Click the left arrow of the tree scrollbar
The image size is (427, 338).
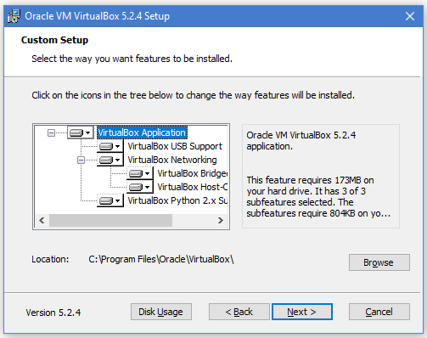42,220
